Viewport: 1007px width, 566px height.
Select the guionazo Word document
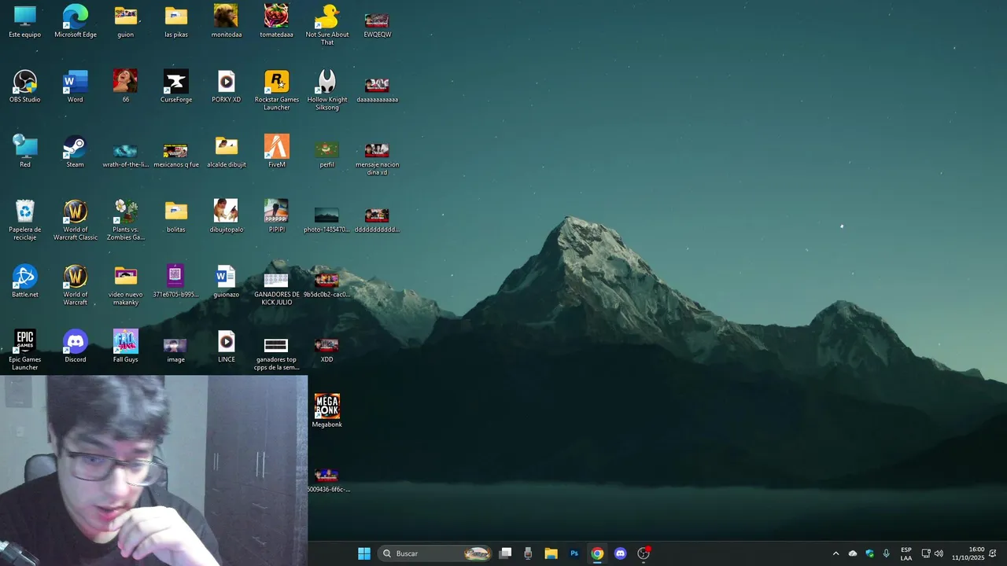pos(227,281)
